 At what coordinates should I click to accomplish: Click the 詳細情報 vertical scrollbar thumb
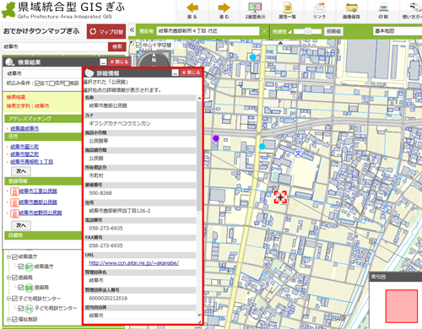tap(199, 156)
